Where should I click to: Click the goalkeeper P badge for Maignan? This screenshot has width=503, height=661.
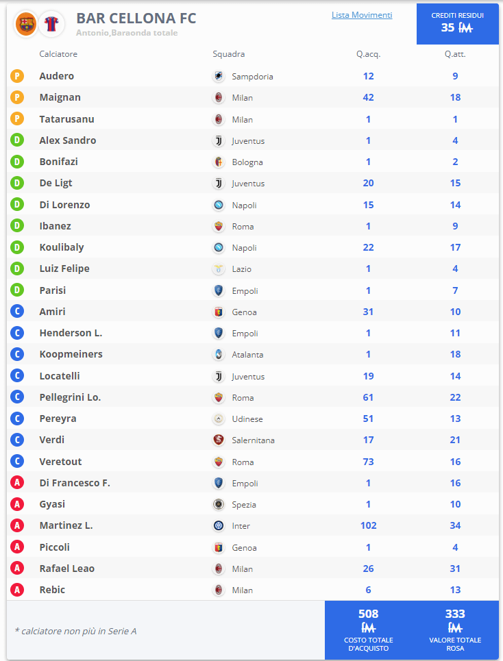tap(17, 97)
